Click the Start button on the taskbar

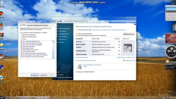click(2, 98)
